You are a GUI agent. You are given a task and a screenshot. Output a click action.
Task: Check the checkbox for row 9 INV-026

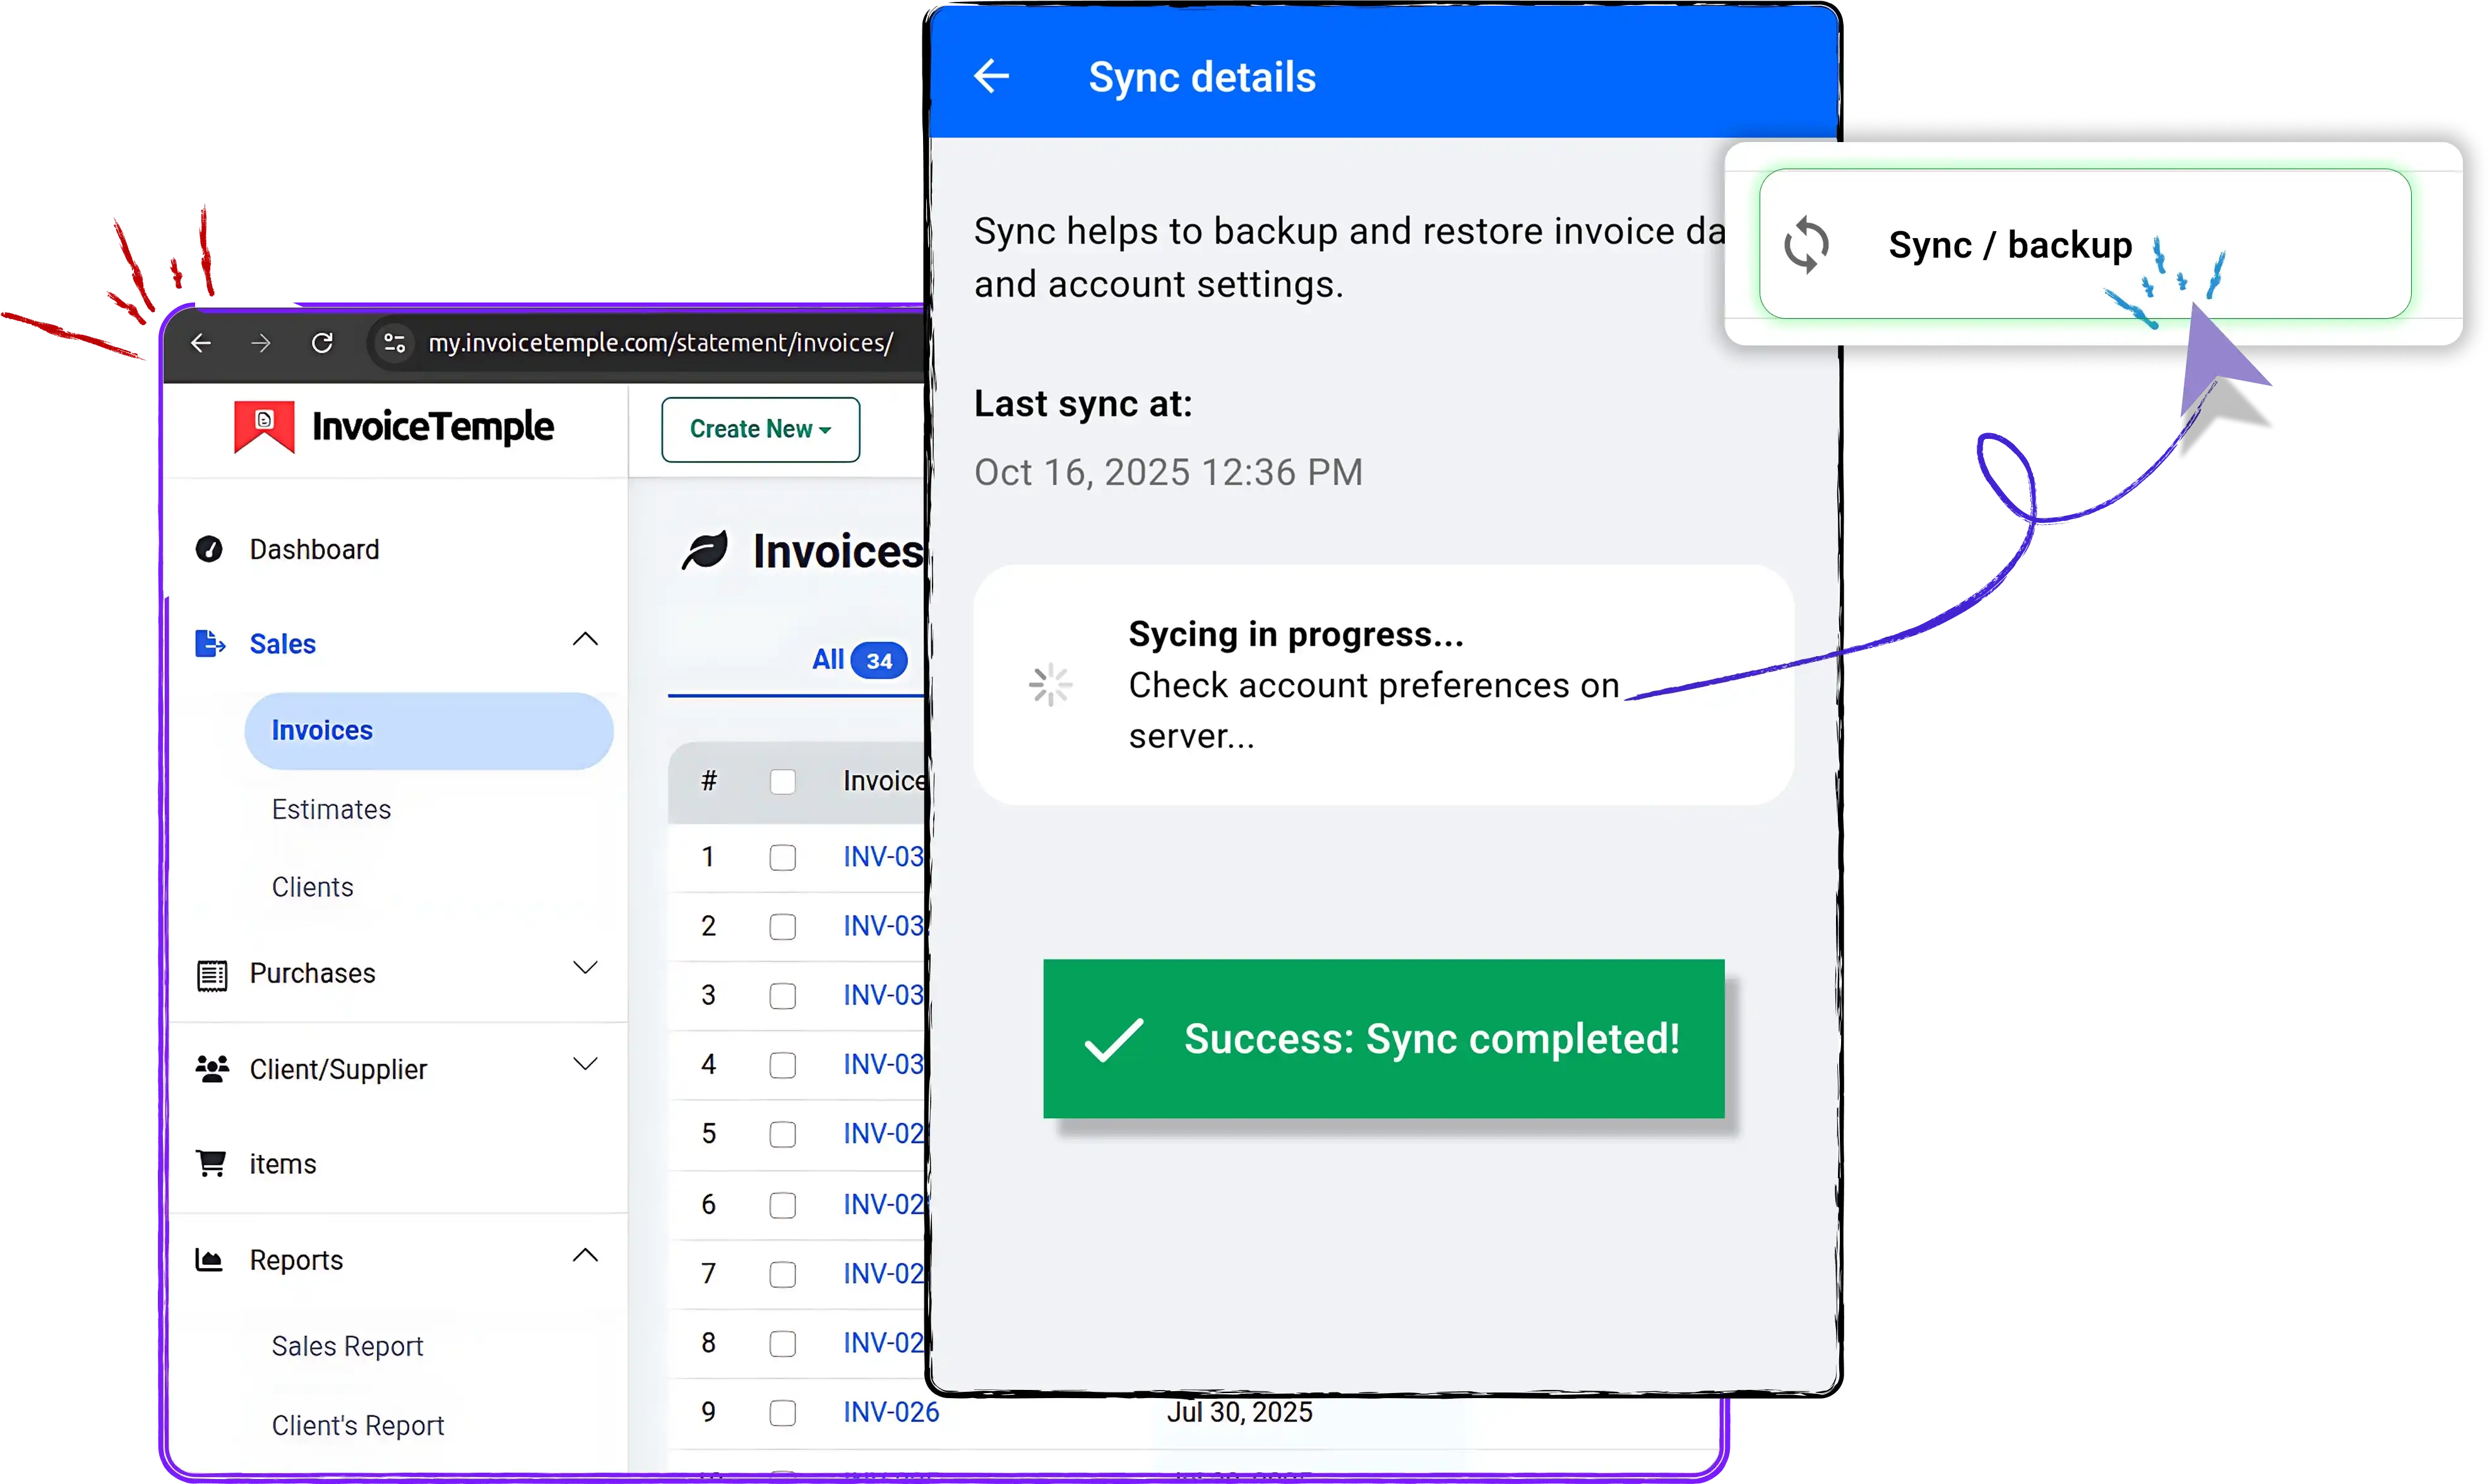783,1412
